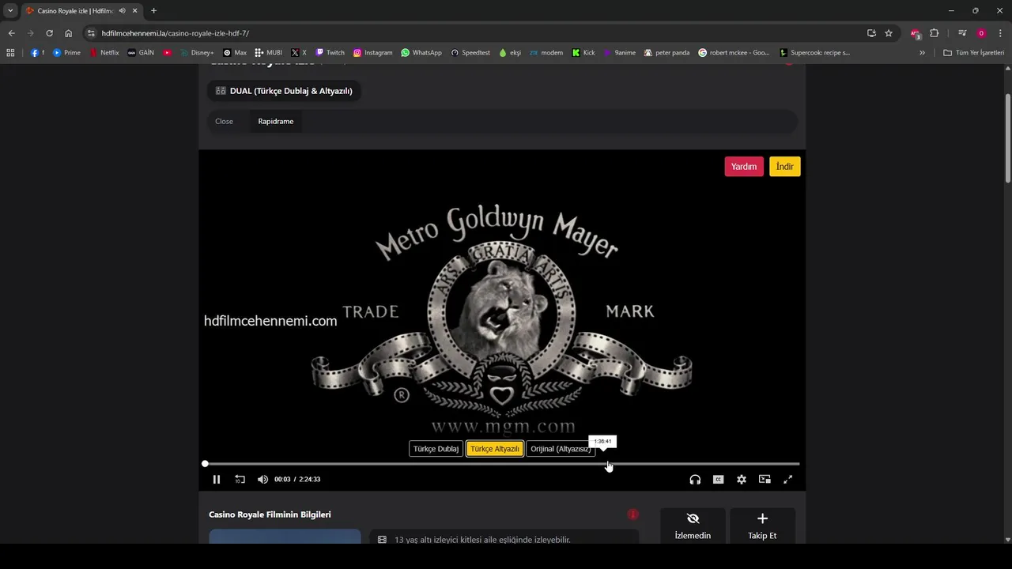Open video player settings gear

[742, 479]
